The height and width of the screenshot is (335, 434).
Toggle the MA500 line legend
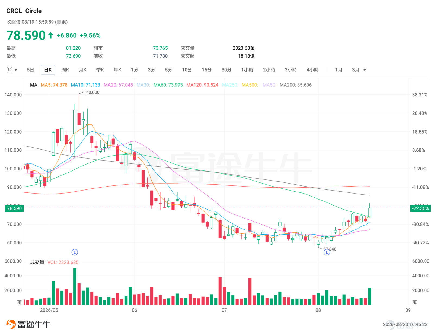pos(250,85)
